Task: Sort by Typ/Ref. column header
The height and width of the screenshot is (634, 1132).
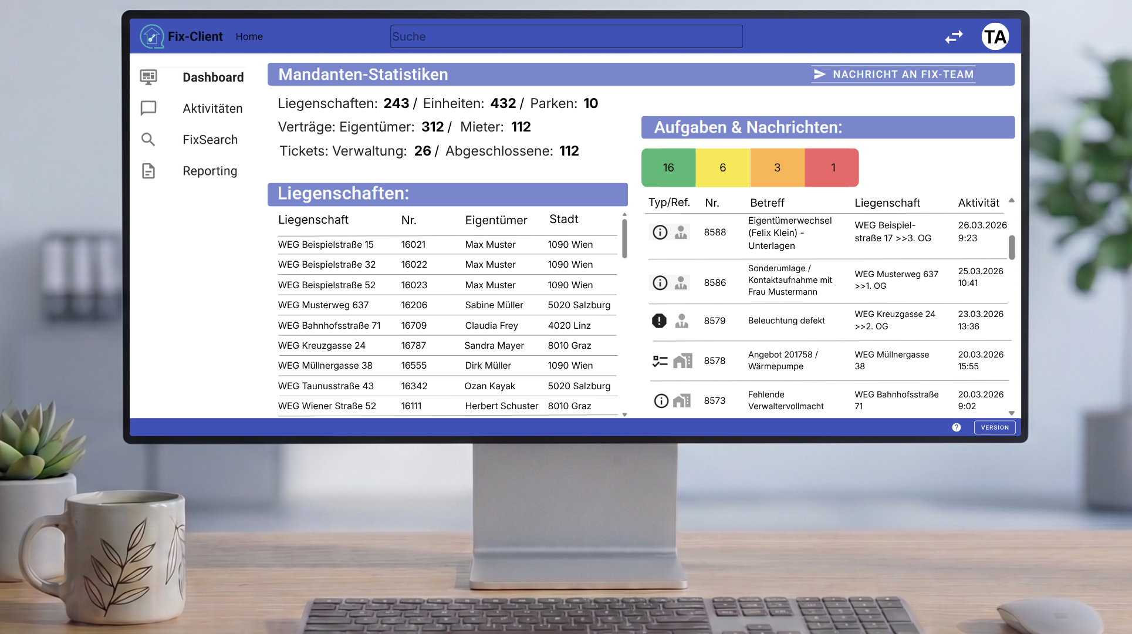Action: [669, 203]
